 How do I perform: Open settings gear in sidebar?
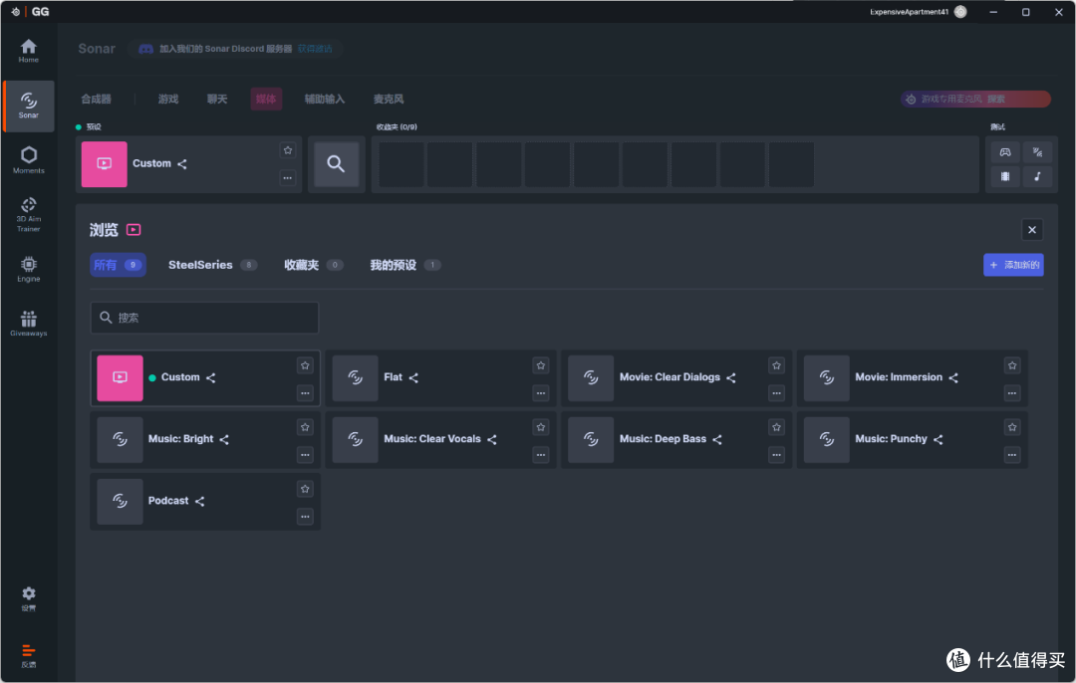tap(28, 598)
